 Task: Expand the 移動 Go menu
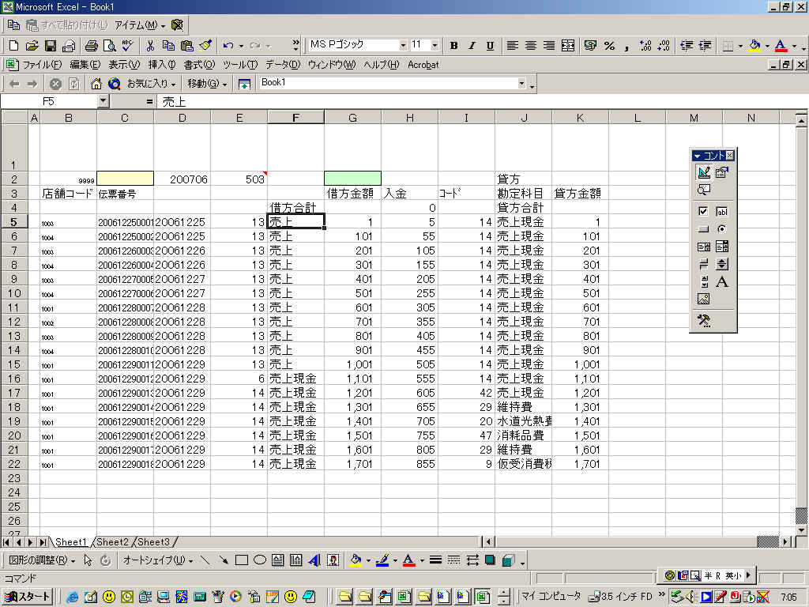(207, 84)
